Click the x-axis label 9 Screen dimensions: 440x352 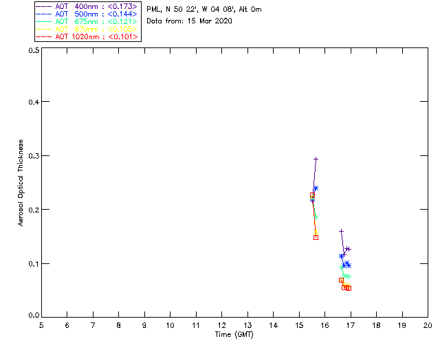point(144,325)
